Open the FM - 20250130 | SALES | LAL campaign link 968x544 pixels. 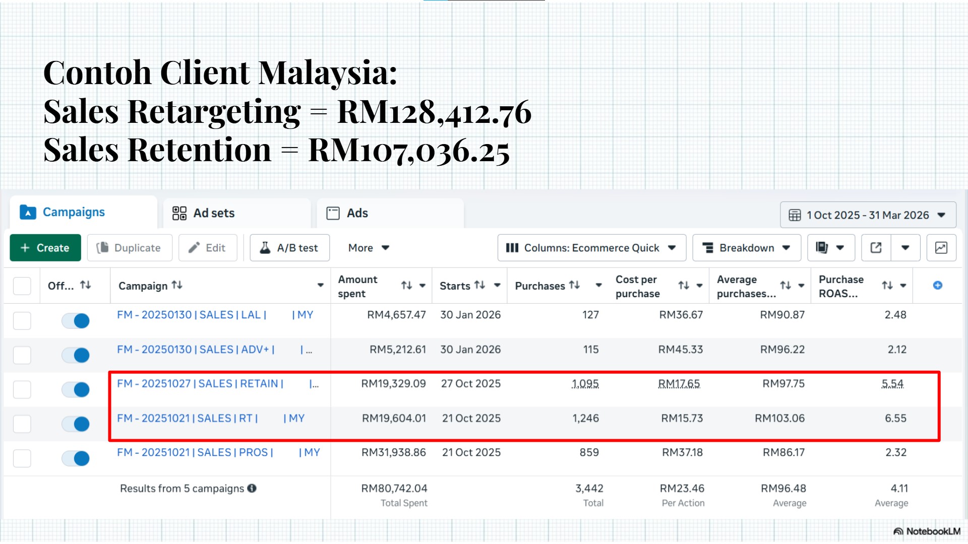click(x=215, y=315)
